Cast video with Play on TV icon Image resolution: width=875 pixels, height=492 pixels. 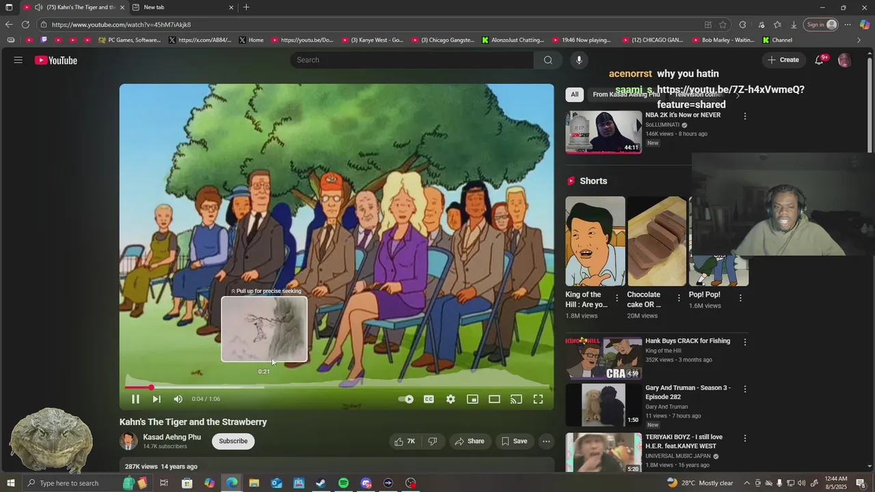click(x=516, y=399)
